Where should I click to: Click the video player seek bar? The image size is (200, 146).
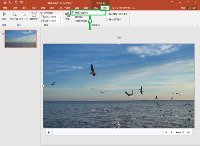107,132
